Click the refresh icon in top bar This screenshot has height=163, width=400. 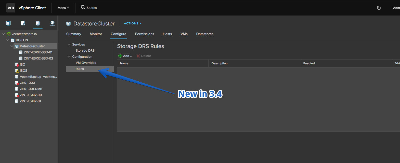point(379,8)
